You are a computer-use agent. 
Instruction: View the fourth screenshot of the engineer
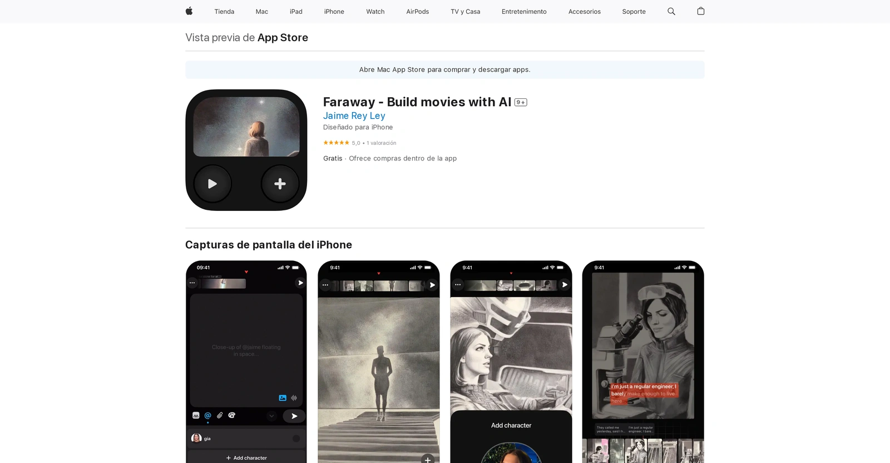pyautogui.click(x=643, y=362)
